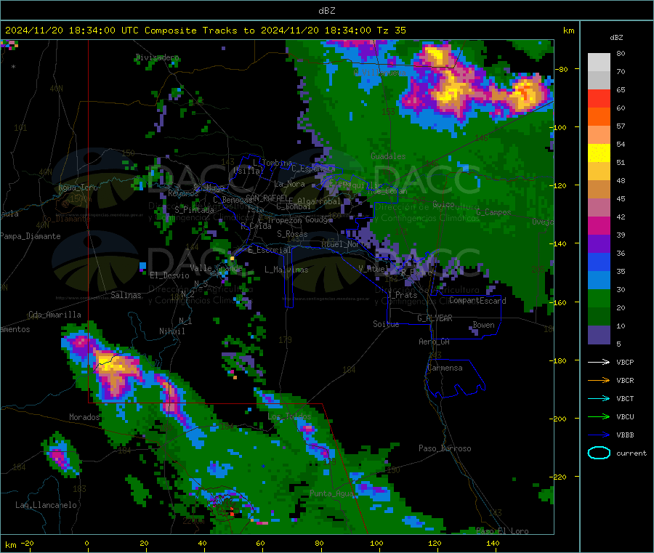
Task: Click the 'Tz 35' value in header
Action: coord(391,31)
